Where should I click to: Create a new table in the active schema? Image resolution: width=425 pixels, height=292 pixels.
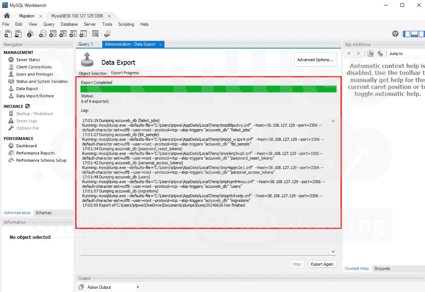pyautogui.click(x=52, y=34)
